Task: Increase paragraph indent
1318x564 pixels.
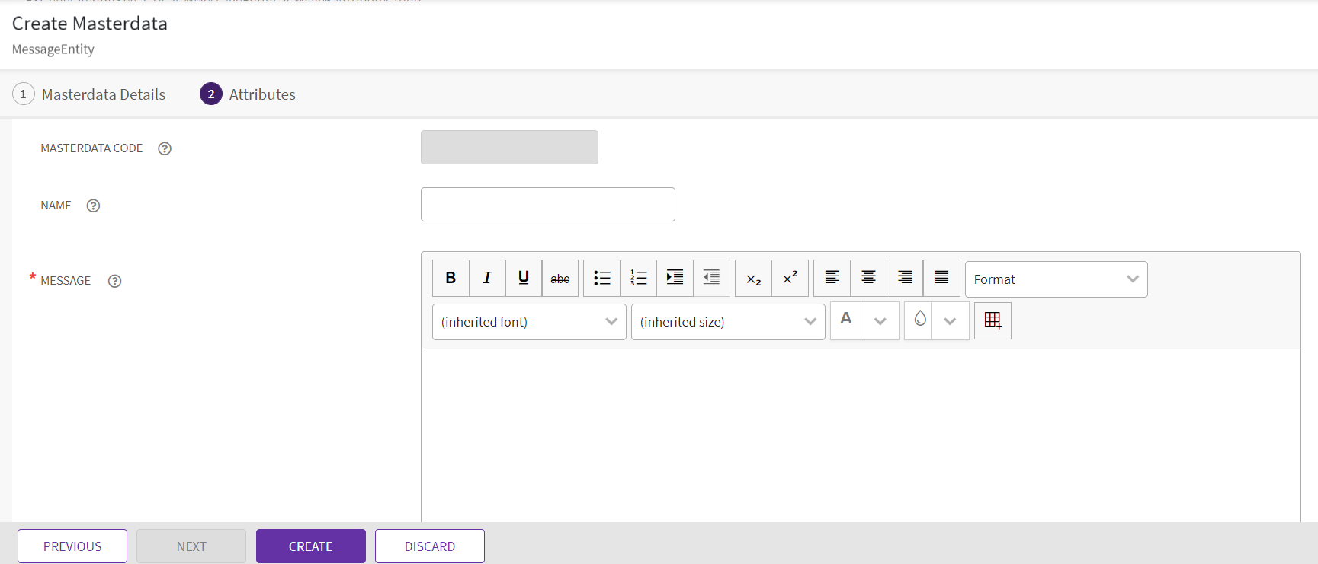Action: 675,279
